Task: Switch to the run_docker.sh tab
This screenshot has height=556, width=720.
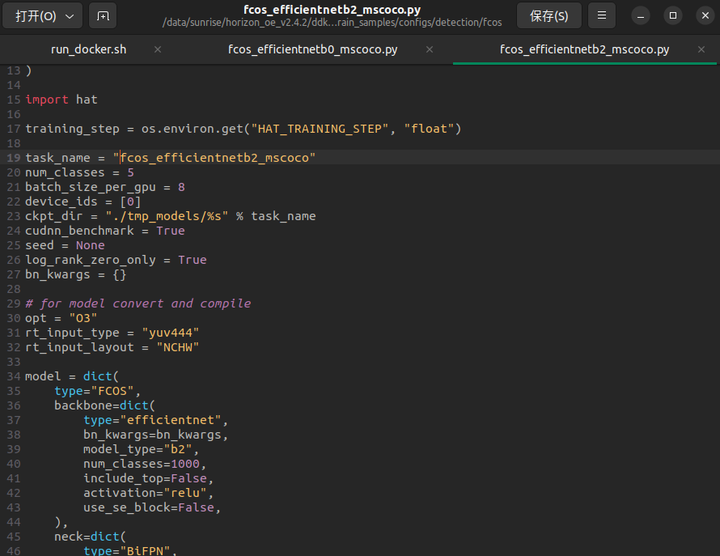Action: 89,49
